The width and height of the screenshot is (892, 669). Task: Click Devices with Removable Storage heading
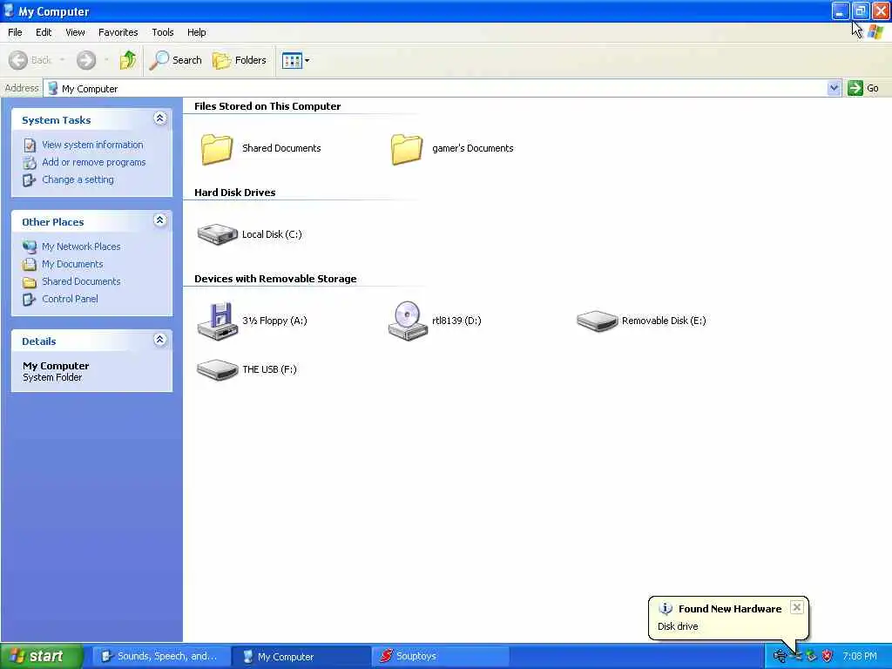click(275, 279)
